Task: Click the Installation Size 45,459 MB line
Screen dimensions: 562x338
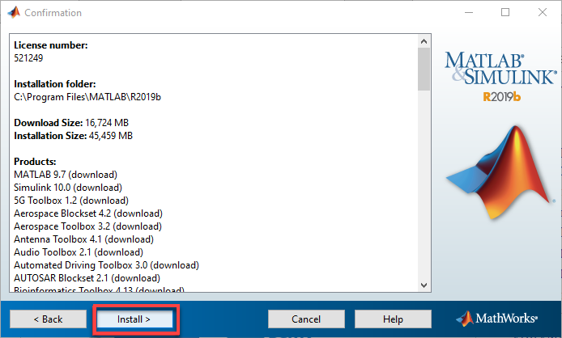Action: [x=74, y=136]
